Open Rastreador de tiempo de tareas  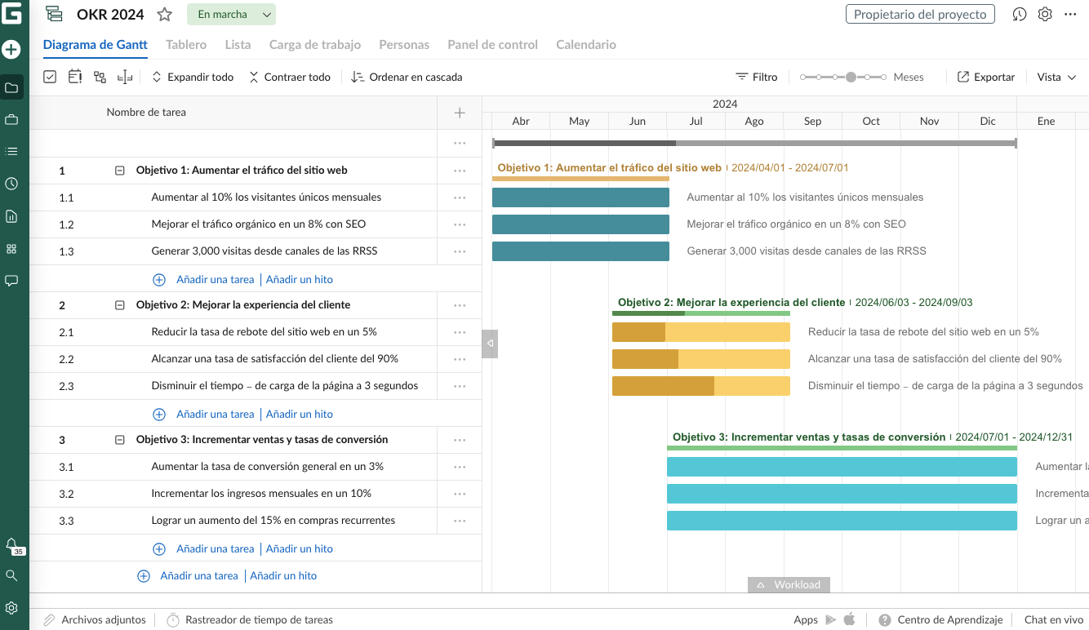251,619
